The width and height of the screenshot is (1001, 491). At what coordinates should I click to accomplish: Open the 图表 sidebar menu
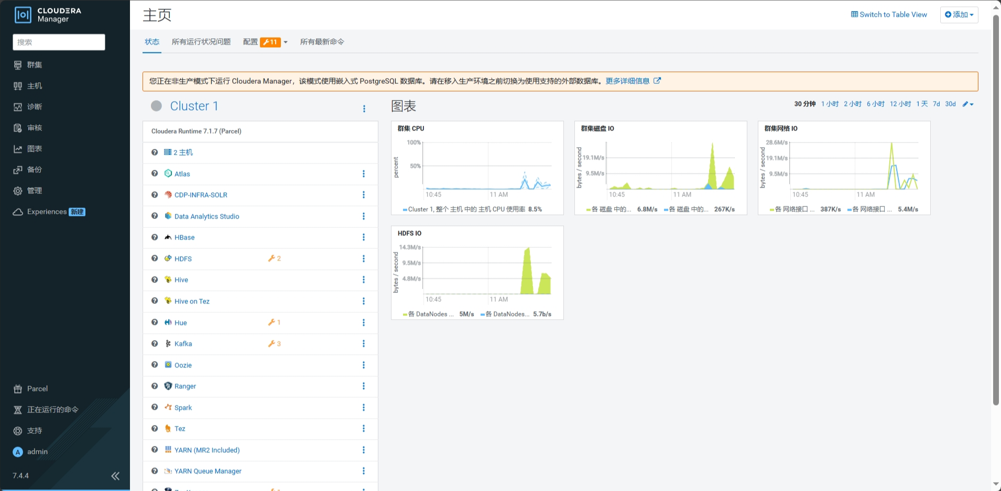[x=28, y=149]
